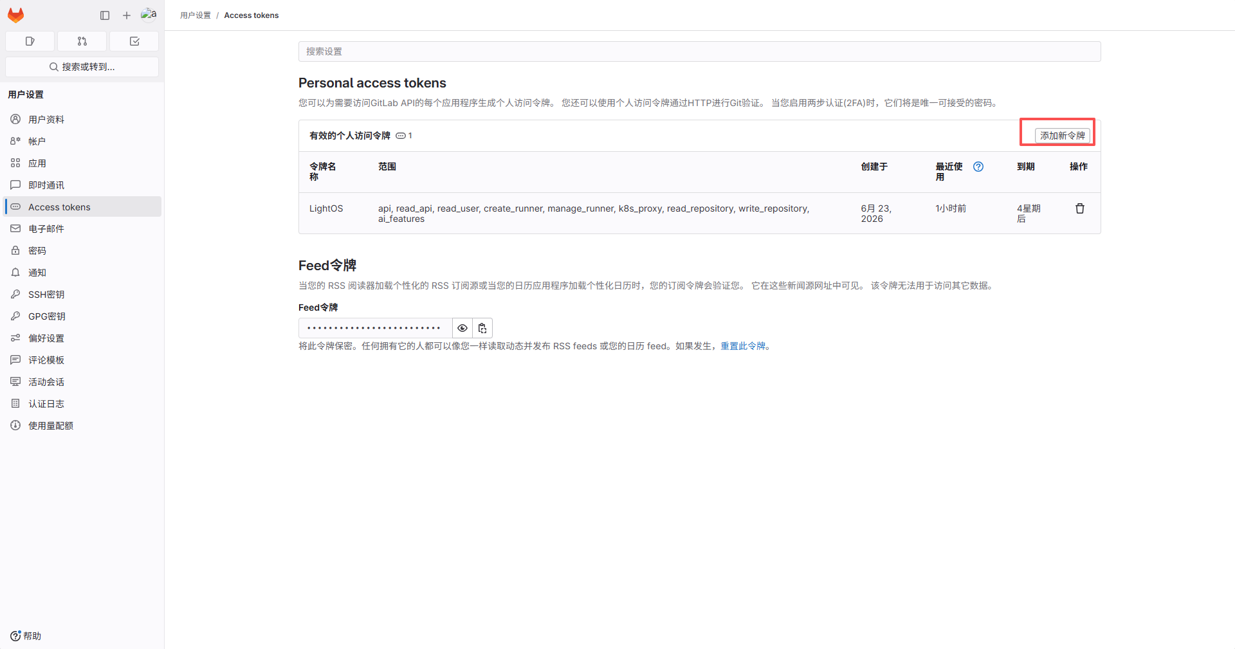The image size is (1235, 649).
Task: Click 用户设置 breadcrumb link
Action: tap(196, 15)
